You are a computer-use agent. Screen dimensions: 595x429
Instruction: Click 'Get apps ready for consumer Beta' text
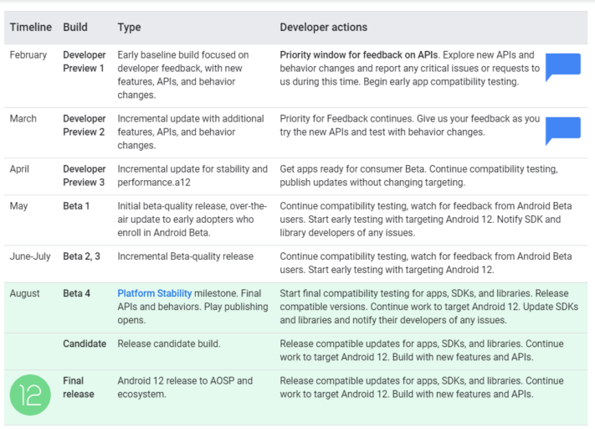click(352, 169)
